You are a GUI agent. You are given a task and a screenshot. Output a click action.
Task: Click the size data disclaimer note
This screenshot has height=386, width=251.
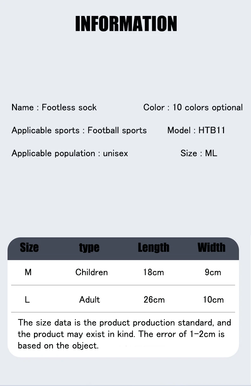(x=124, y=334)
